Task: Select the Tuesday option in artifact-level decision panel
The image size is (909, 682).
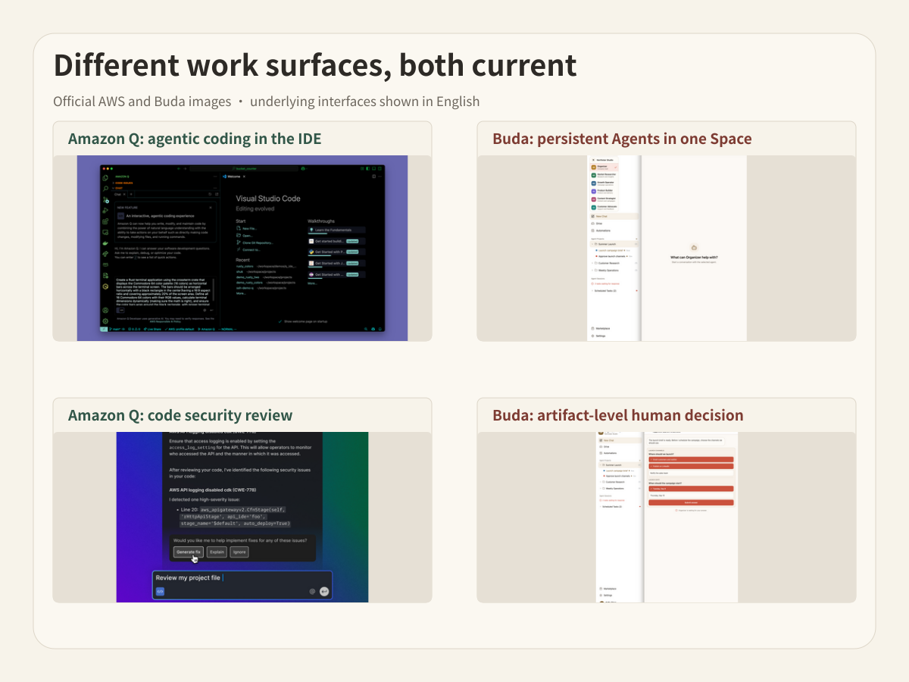Action: (691, 489)
